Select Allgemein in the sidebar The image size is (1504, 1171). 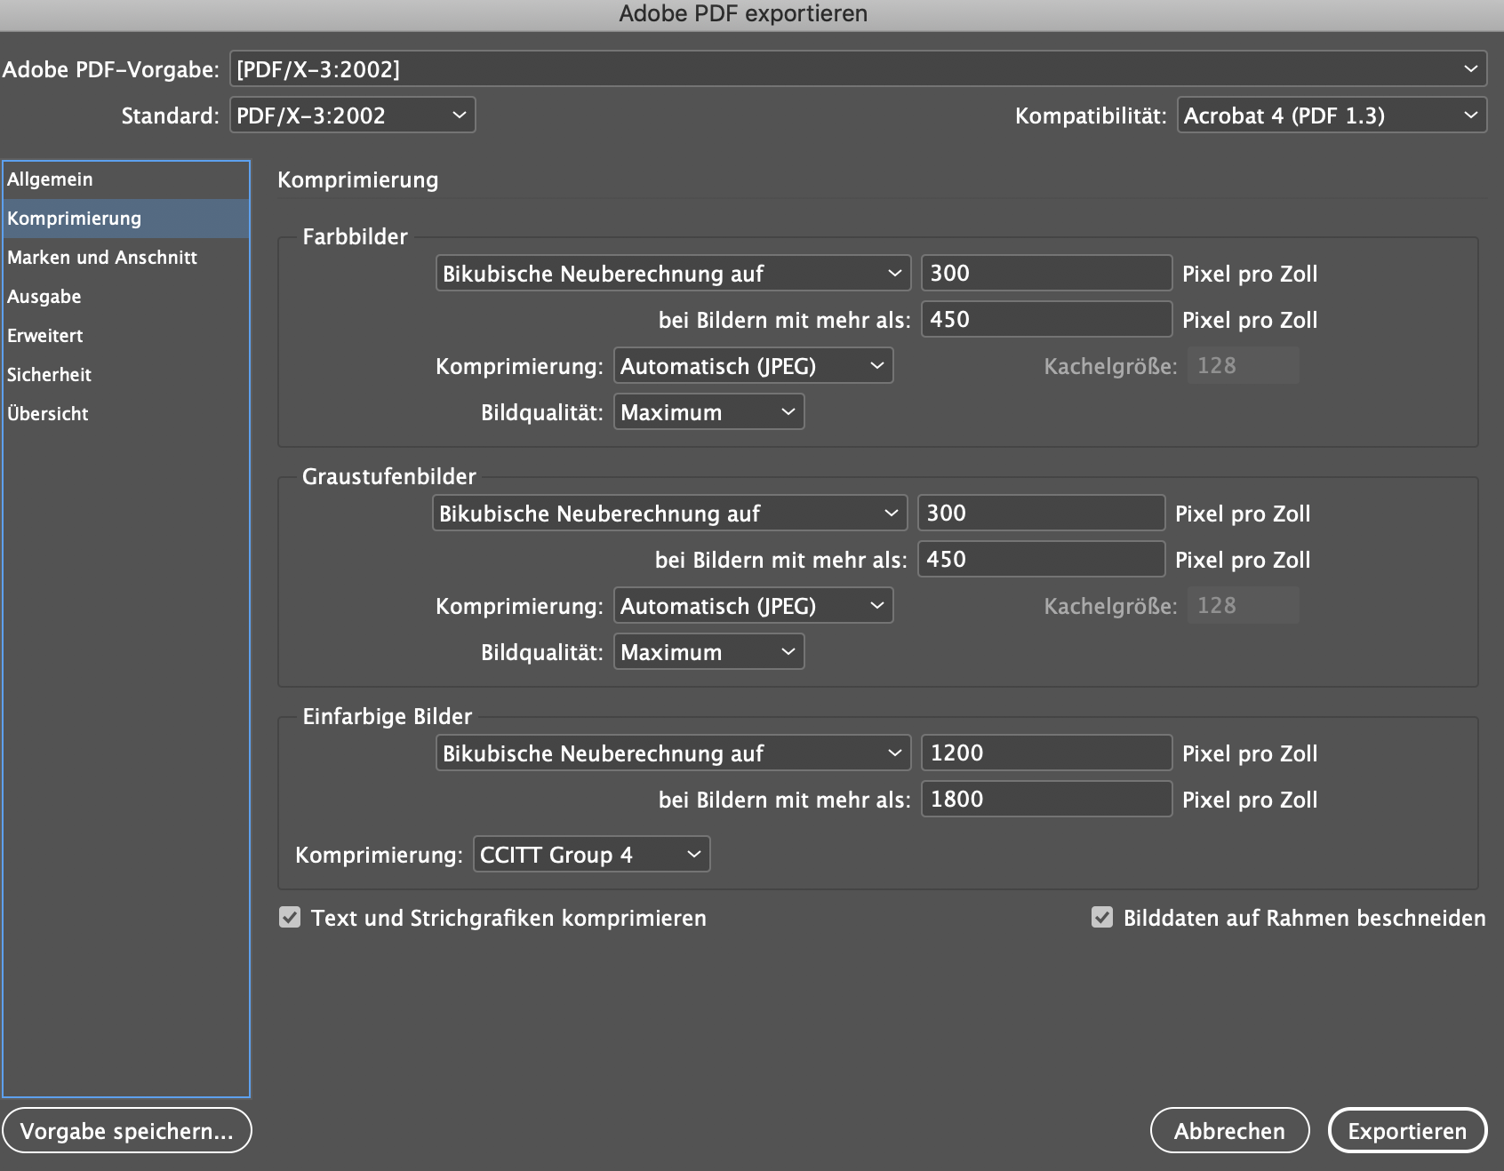click(x=126, y=179)
